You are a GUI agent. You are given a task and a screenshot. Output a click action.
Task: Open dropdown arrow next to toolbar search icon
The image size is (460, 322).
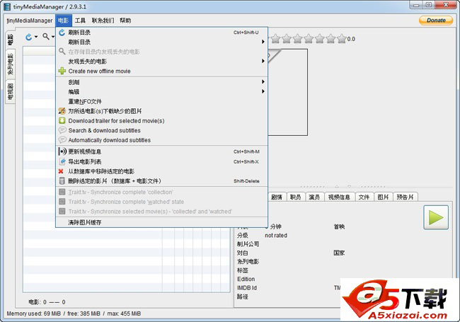coord(53,37)
